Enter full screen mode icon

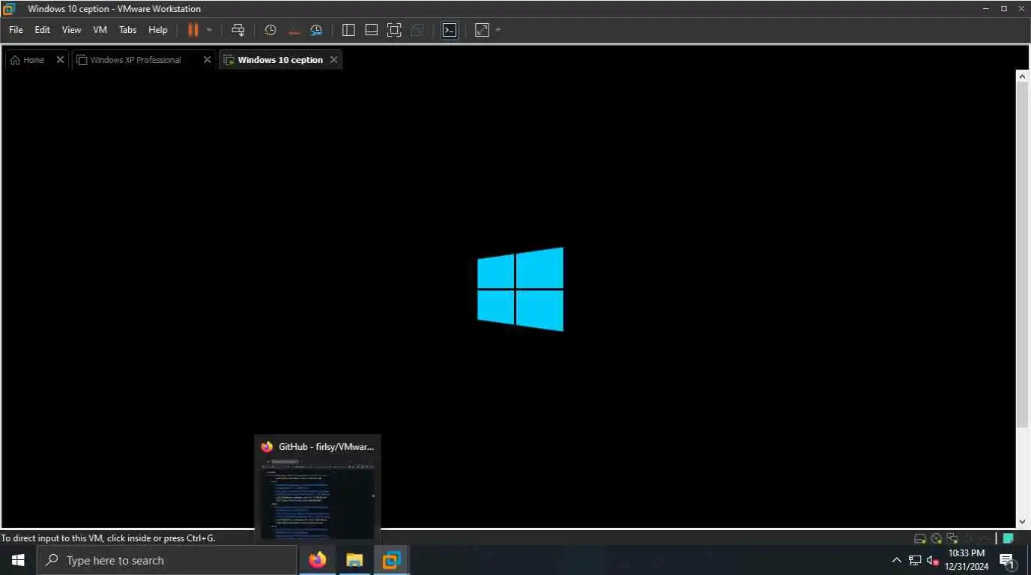pos(394,30)
